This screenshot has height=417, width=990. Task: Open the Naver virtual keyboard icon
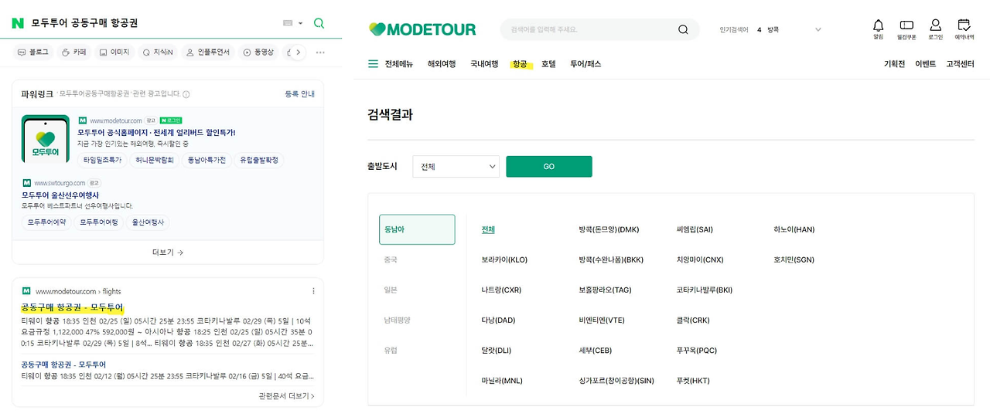coord(288,23)
